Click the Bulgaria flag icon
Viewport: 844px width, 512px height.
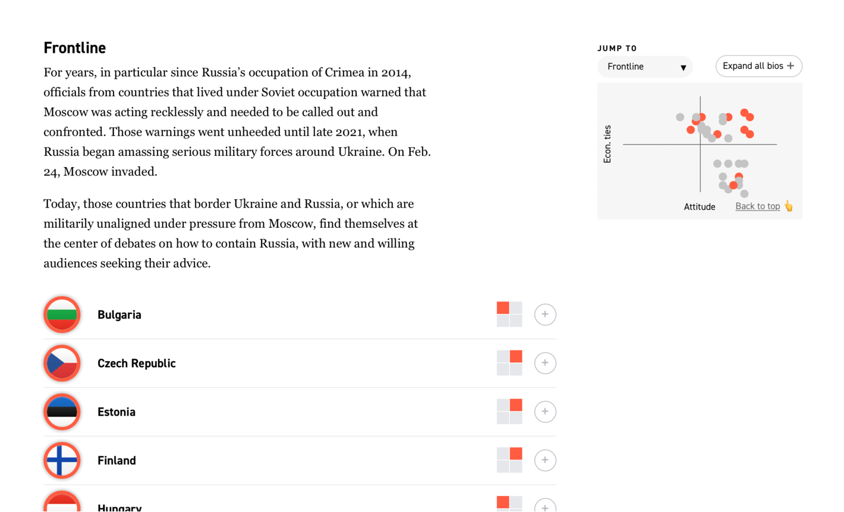[x=62, y=315]
